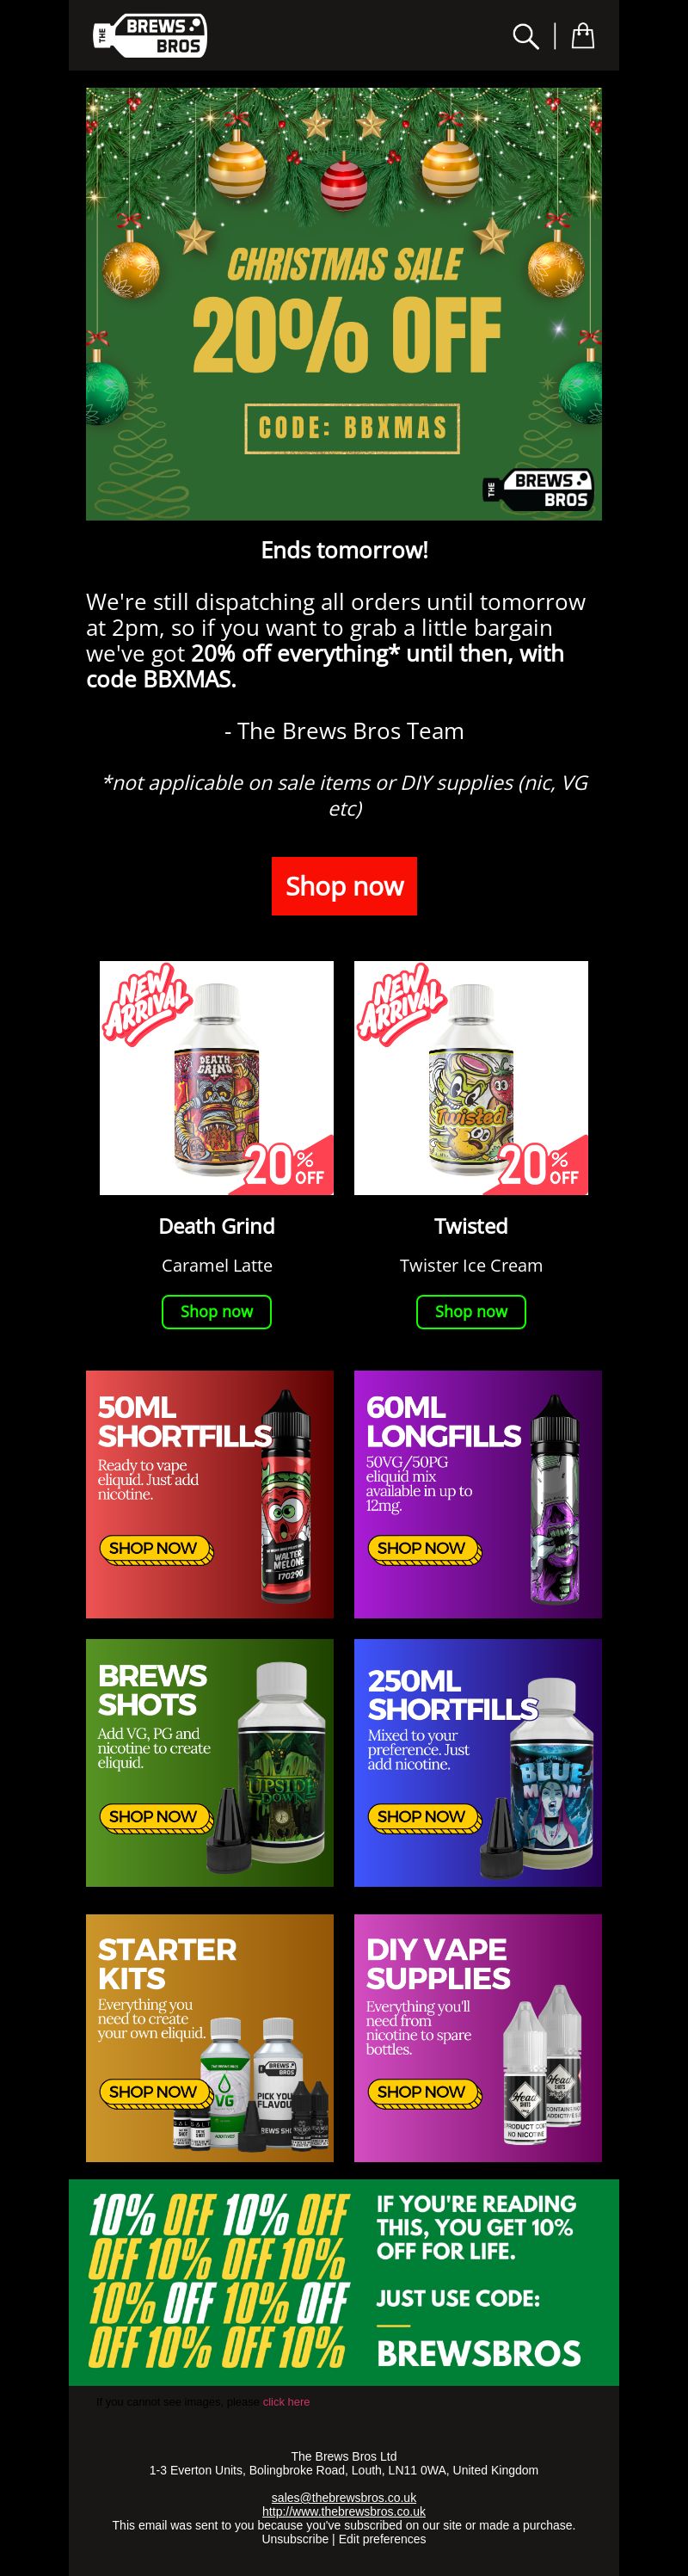The width and height of the screenshot is (688, 2576).
Task: Click Shop Now on Starter Kits tile
Action: coord(155,2092)
